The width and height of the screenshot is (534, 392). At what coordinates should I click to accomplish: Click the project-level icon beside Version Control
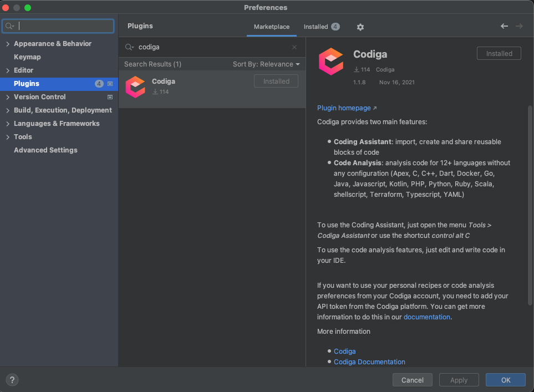(x=110, y=97)
